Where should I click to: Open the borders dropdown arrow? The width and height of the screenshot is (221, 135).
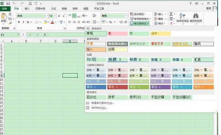(40, 22)
